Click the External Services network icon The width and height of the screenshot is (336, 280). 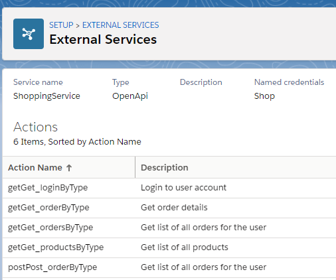tap(29, 34)
